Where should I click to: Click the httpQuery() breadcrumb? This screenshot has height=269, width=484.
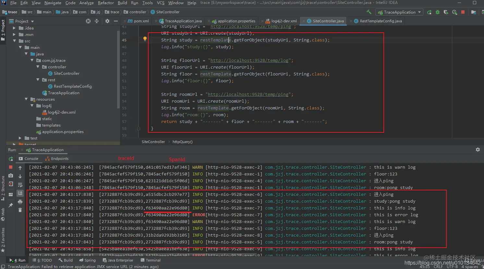182,142
